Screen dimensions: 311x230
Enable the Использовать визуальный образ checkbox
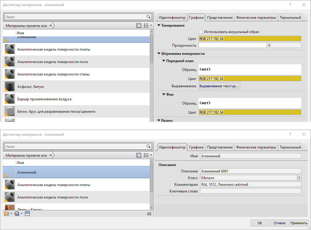point(200,32)
